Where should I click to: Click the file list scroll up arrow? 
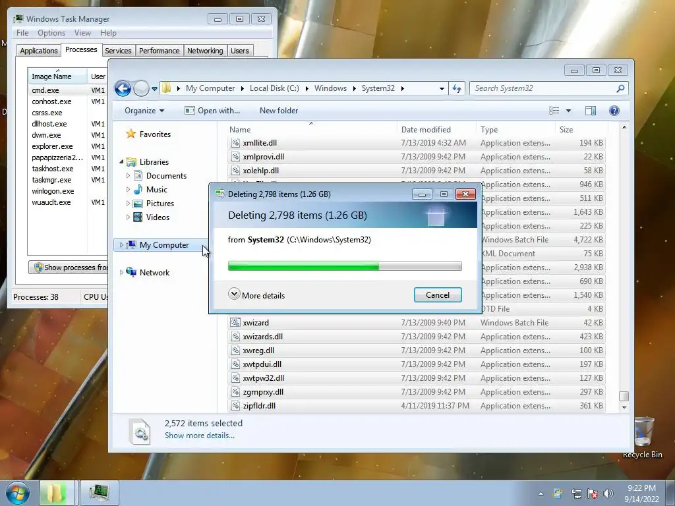(624, 128)
